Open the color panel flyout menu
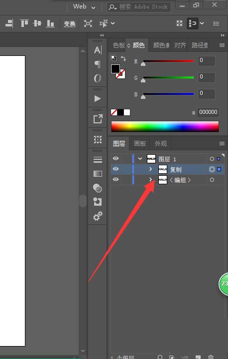 [222, 45]
